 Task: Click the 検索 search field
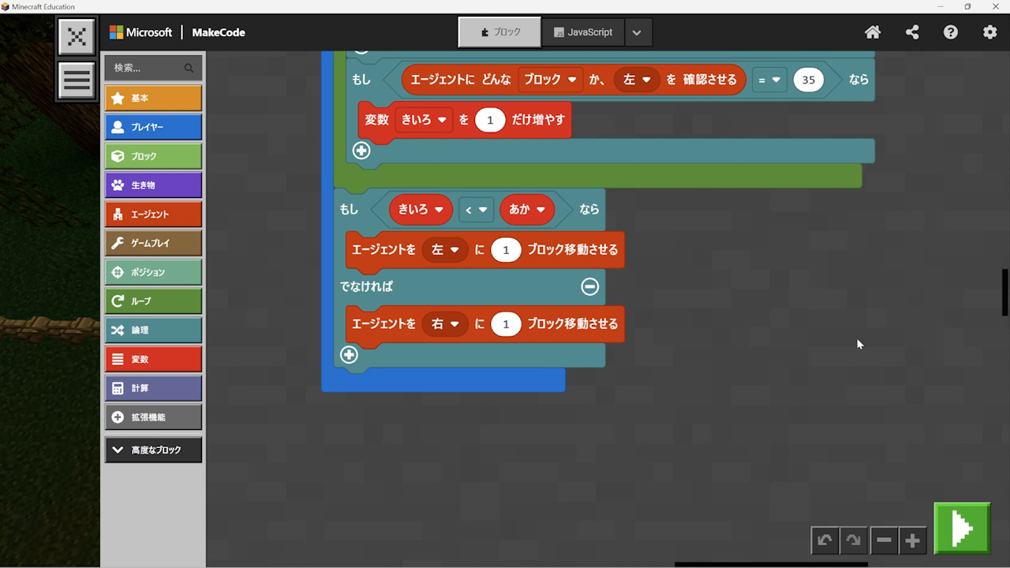coord(146,68)
